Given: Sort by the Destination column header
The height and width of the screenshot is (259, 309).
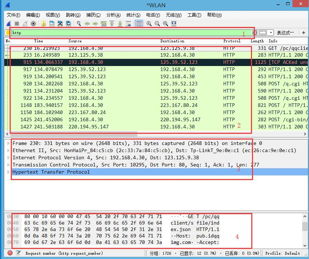Looking at the screenshot, I should point(190,41).
